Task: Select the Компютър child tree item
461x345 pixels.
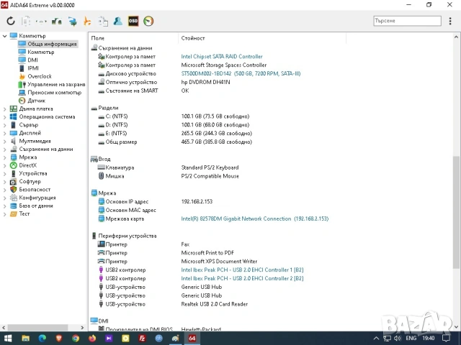Action: [41, 52]
